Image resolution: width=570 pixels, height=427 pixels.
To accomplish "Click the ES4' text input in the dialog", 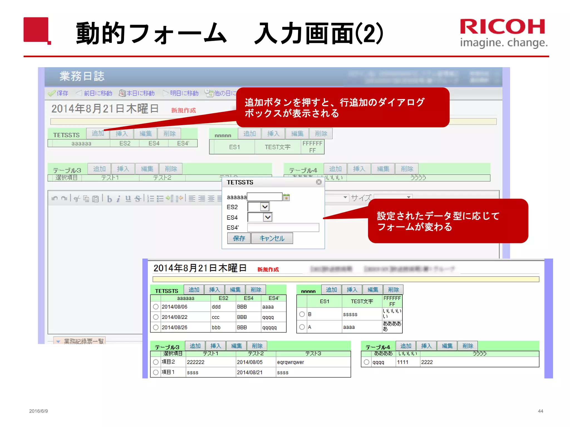I will (x=283, y=227).
